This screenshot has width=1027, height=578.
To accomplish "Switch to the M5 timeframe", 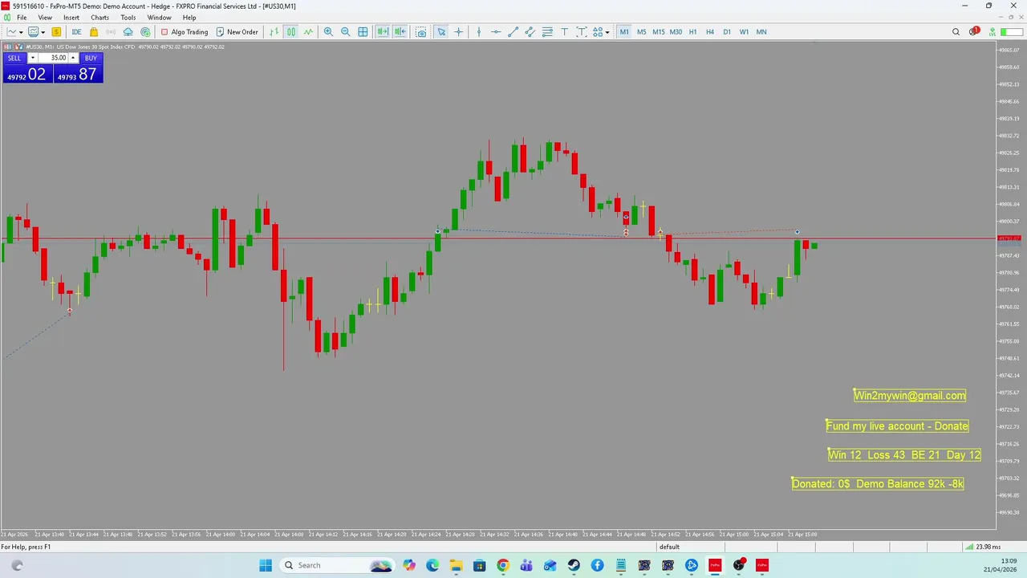I will click(641, 32).
